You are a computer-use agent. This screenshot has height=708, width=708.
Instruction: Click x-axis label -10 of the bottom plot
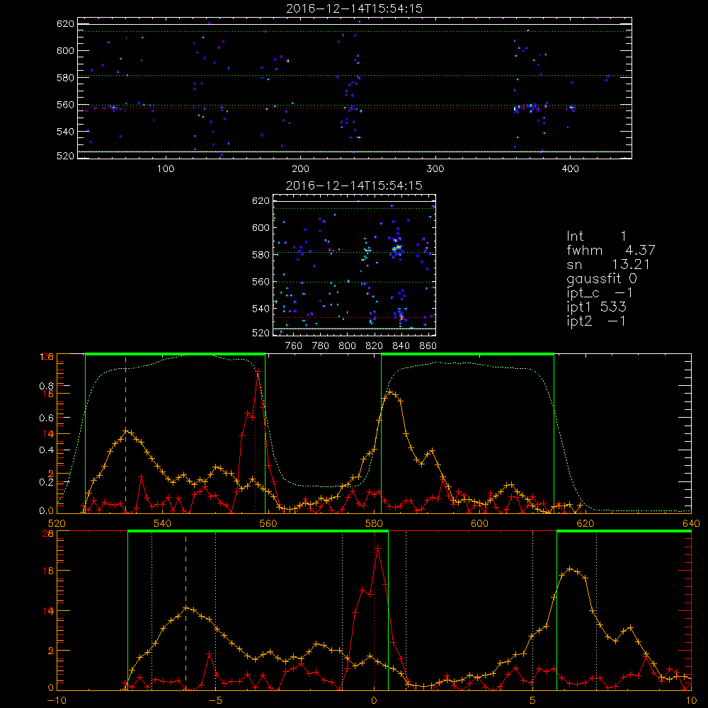point(57,700)
